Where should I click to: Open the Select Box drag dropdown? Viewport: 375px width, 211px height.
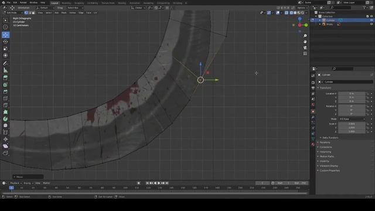(x=75, y=8)
